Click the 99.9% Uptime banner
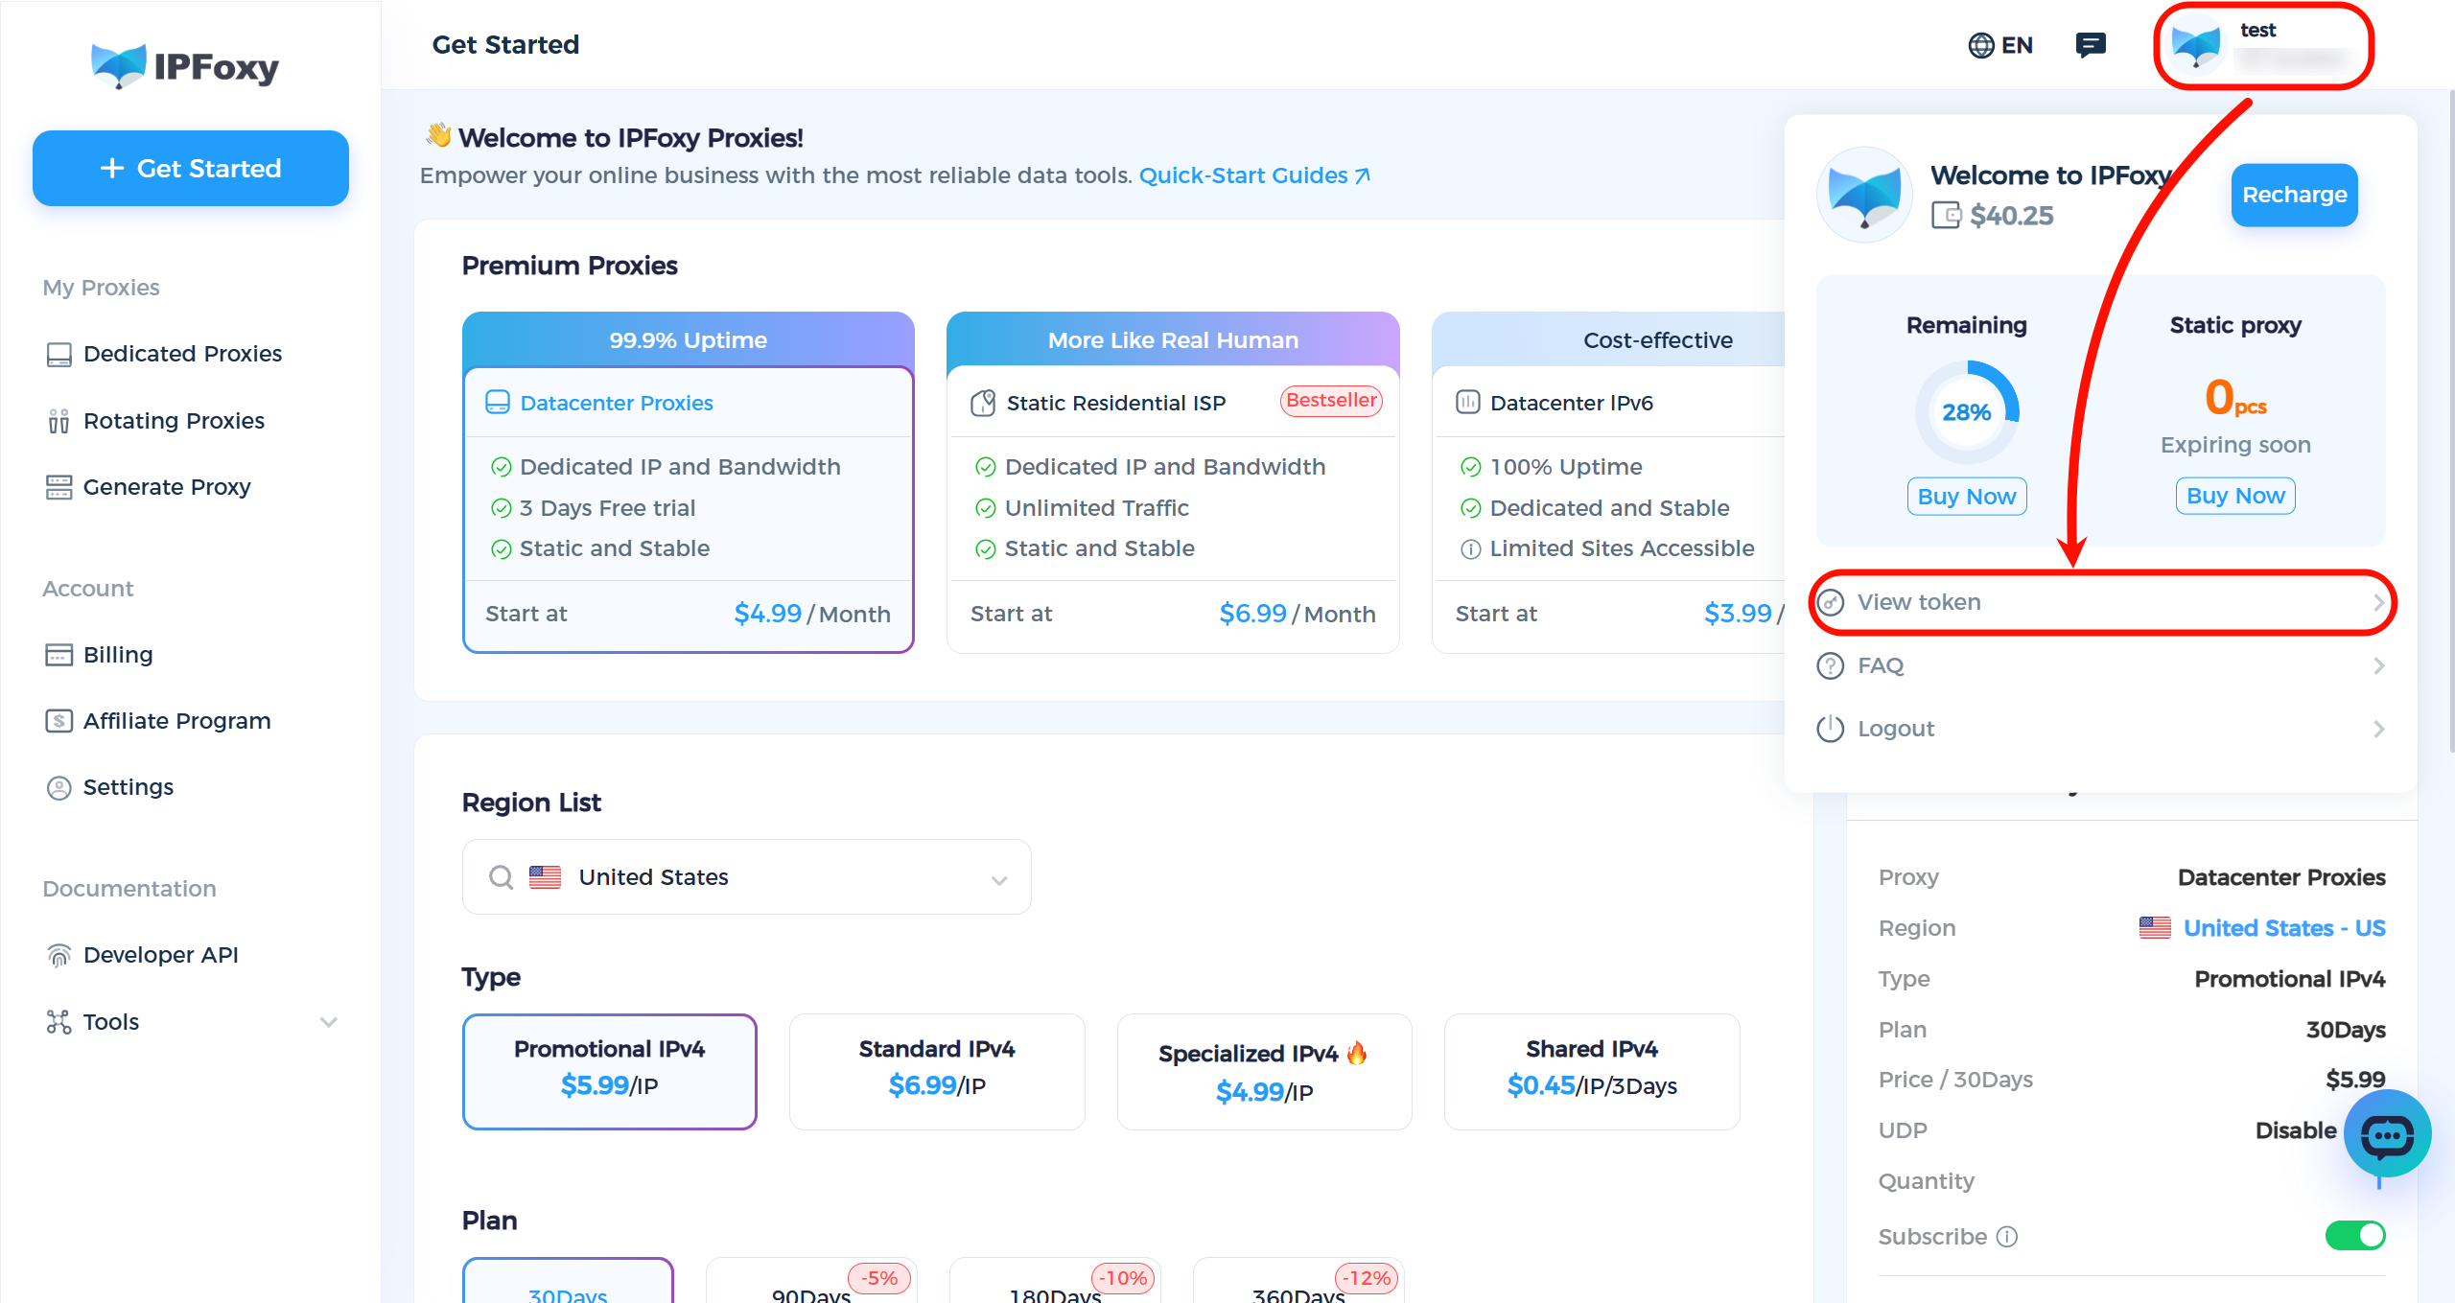The width and height of the screenshot is (2455, 1303). pyautogui.click(x=689, y=340)
